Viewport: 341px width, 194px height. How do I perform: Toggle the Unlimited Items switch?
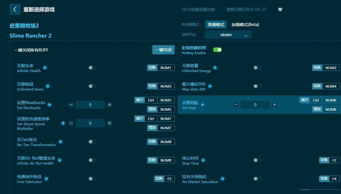[93, 86]
